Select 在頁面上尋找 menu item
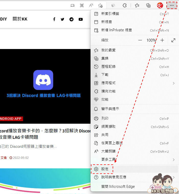Viewport: 179px width, 194px height. click(x=135, y=143)
